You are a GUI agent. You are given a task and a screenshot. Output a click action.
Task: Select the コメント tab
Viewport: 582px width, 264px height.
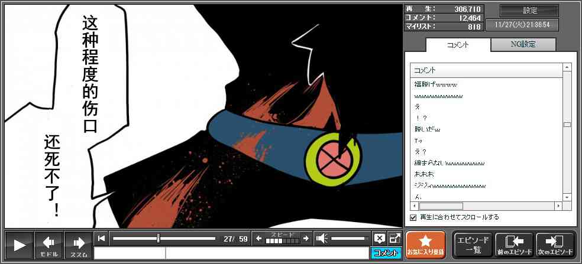[x=458, y=44]
